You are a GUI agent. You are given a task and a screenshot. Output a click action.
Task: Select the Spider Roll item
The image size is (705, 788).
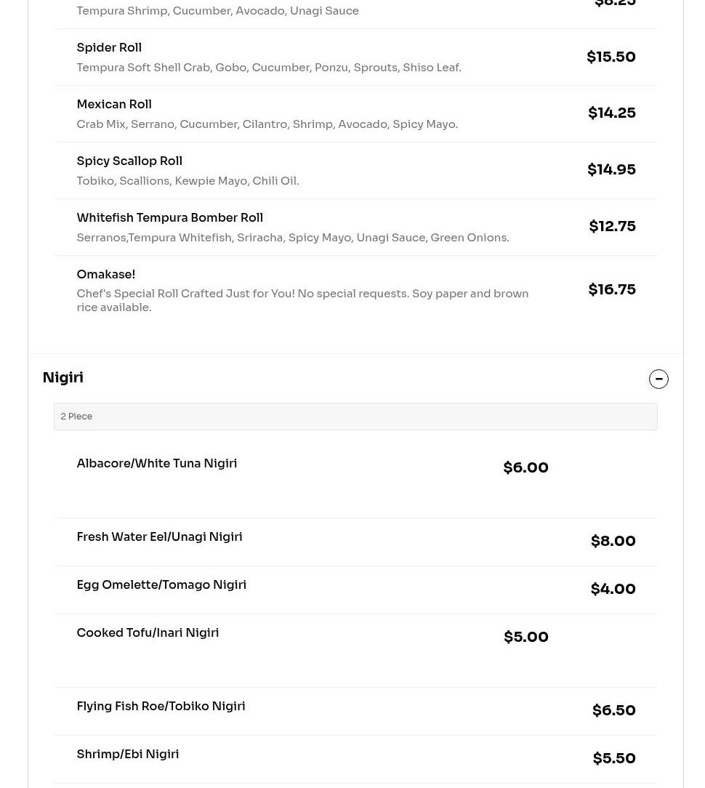[109, 48]
